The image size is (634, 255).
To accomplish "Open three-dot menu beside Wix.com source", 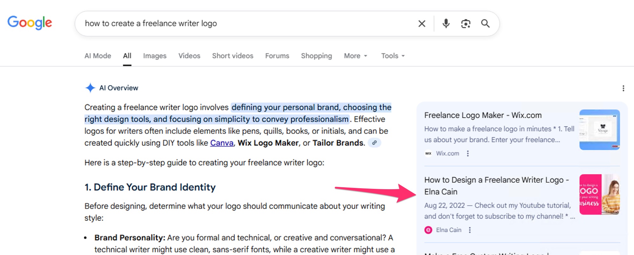I will tap(467, 154).
